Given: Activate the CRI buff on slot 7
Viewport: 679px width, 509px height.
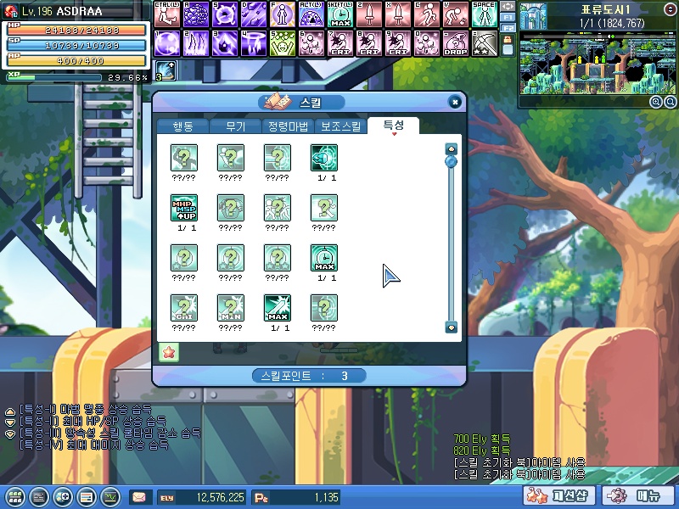Looking at the screenshot, I should click(340, 43).
